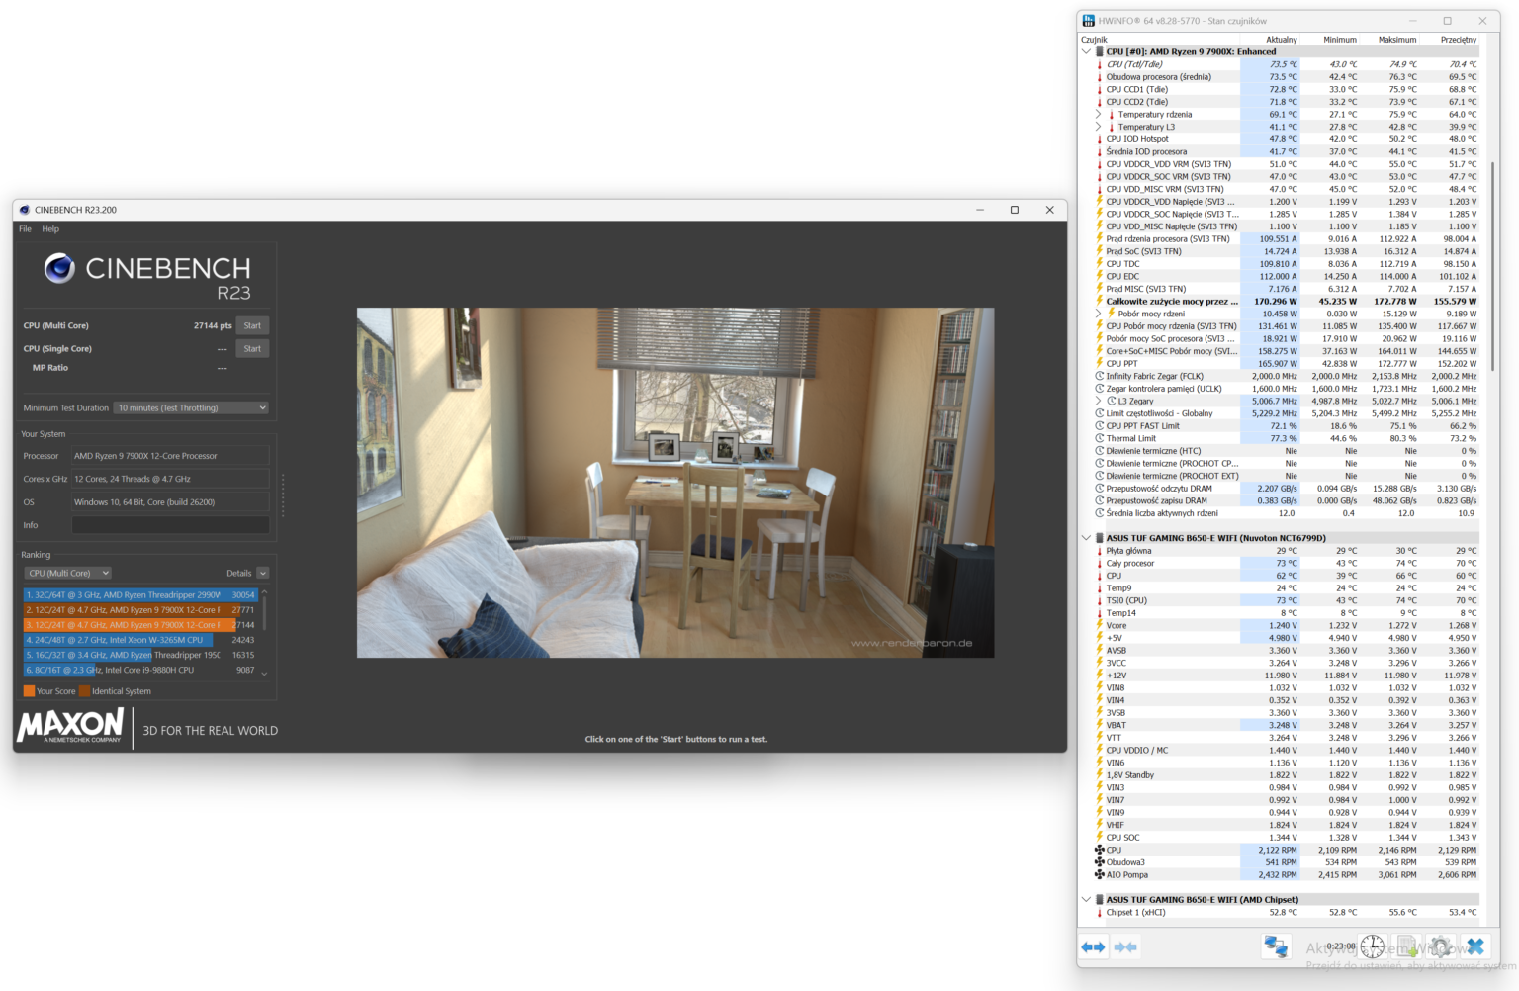Click the Cinebench logo icon

59,269
